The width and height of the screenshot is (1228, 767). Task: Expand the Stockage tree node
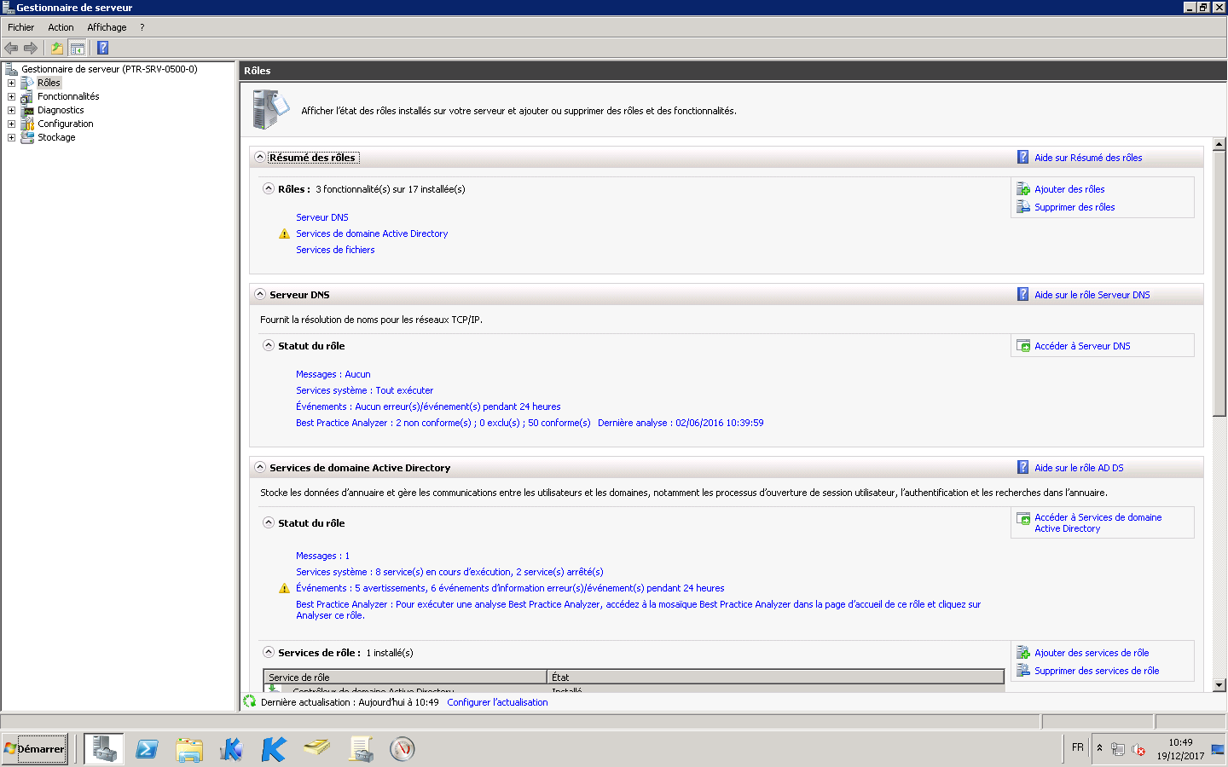click(x=11, y=137)
